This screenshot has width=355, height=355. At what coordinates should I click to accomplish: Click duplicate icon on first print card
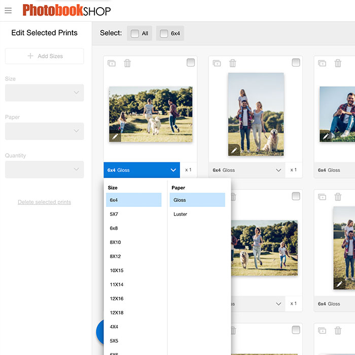112,63
